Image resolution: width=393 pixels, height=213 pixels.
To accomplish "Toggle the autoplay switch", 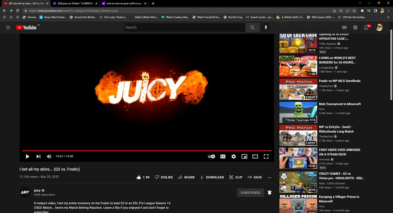I will [212, 157].
